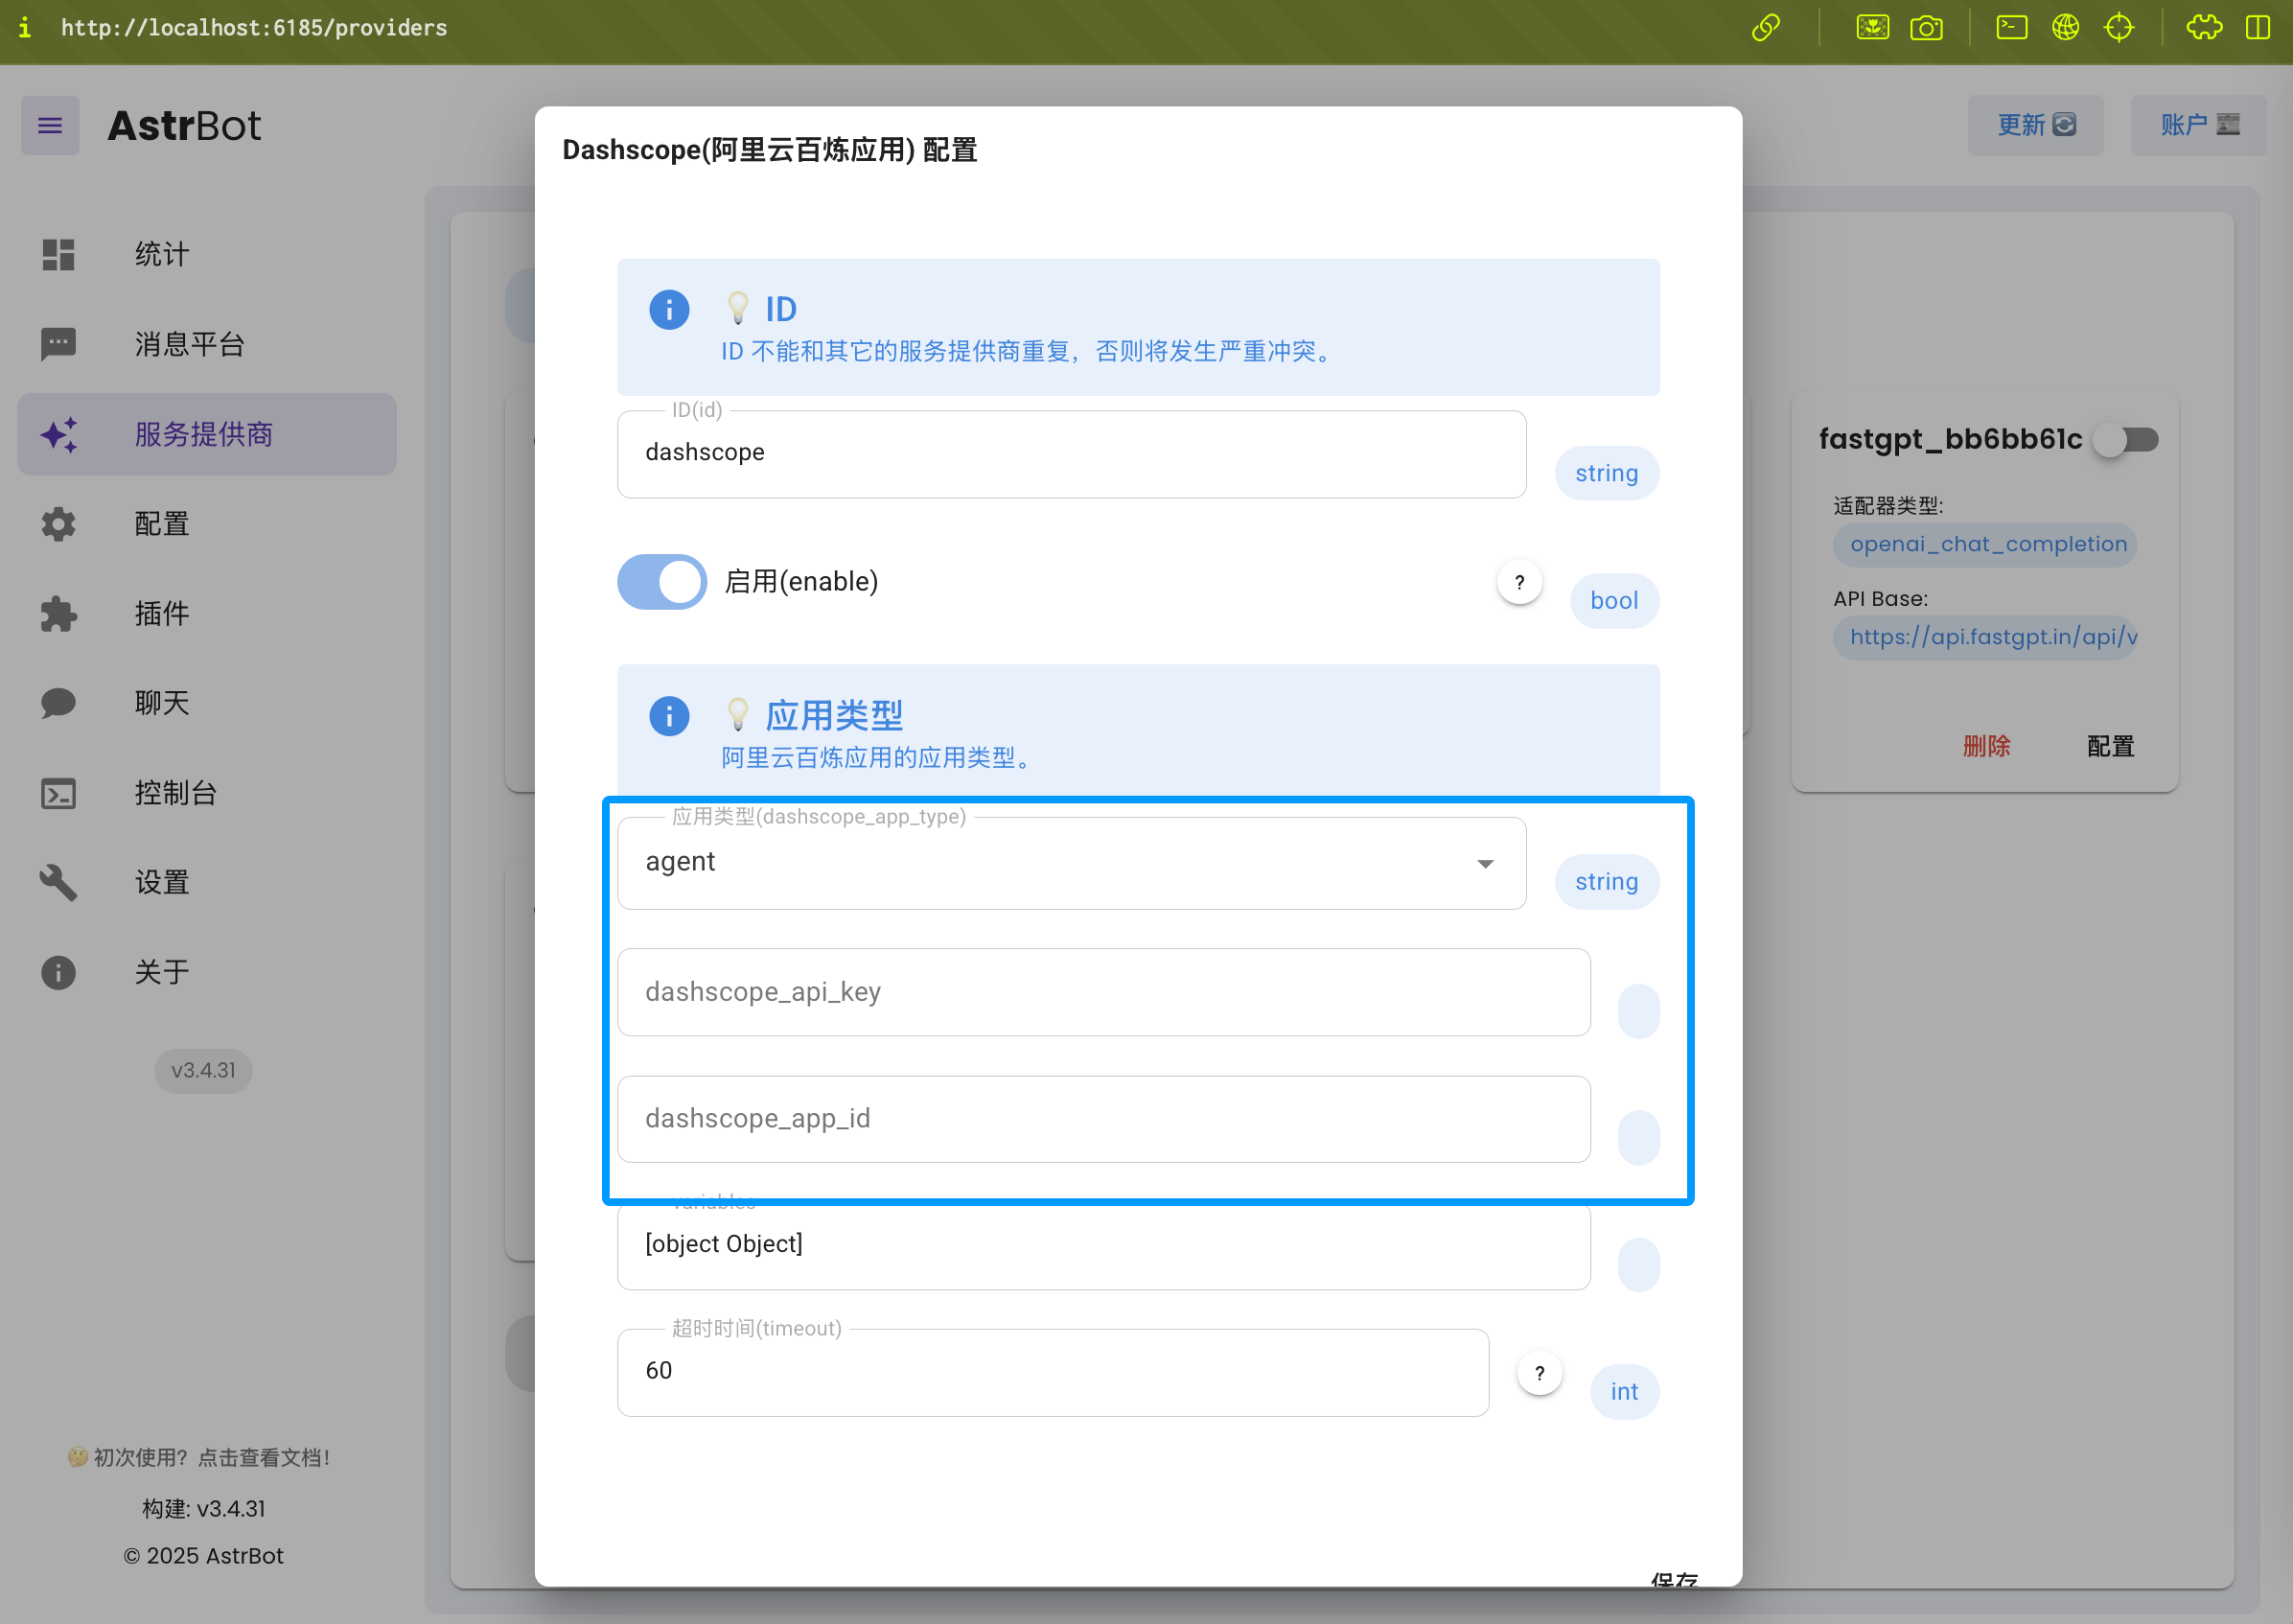Screen dimensions: 2293x1624
Task: Click the variables field showing [object Object]
Action: click(x=1103, y=1246)
